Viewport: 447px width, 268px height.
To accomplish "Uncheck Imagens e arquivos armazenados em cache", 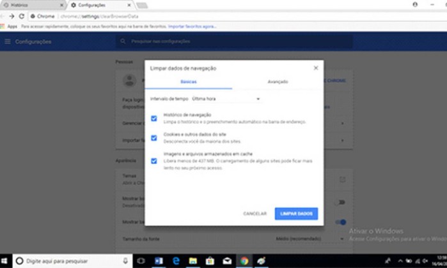I will [153, 161].
